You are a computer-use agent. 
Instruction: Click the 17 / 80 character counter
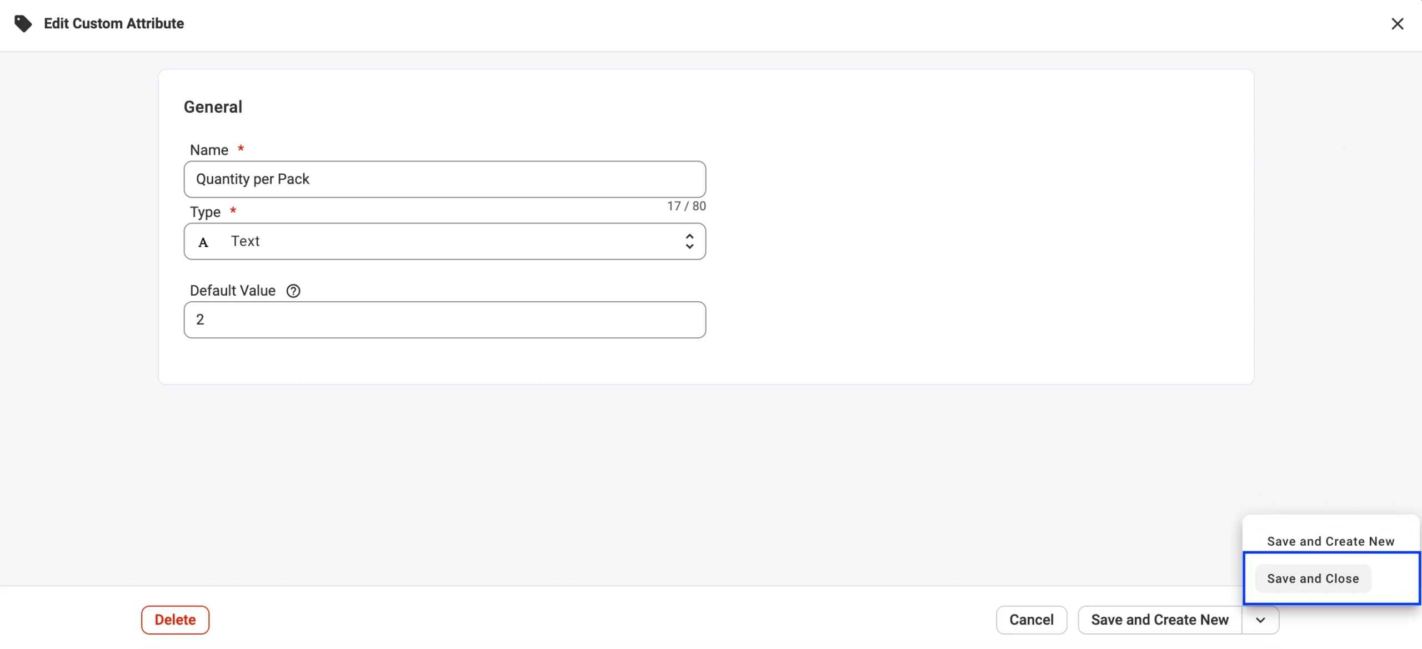pyautogui.click(x=686, y=206)
